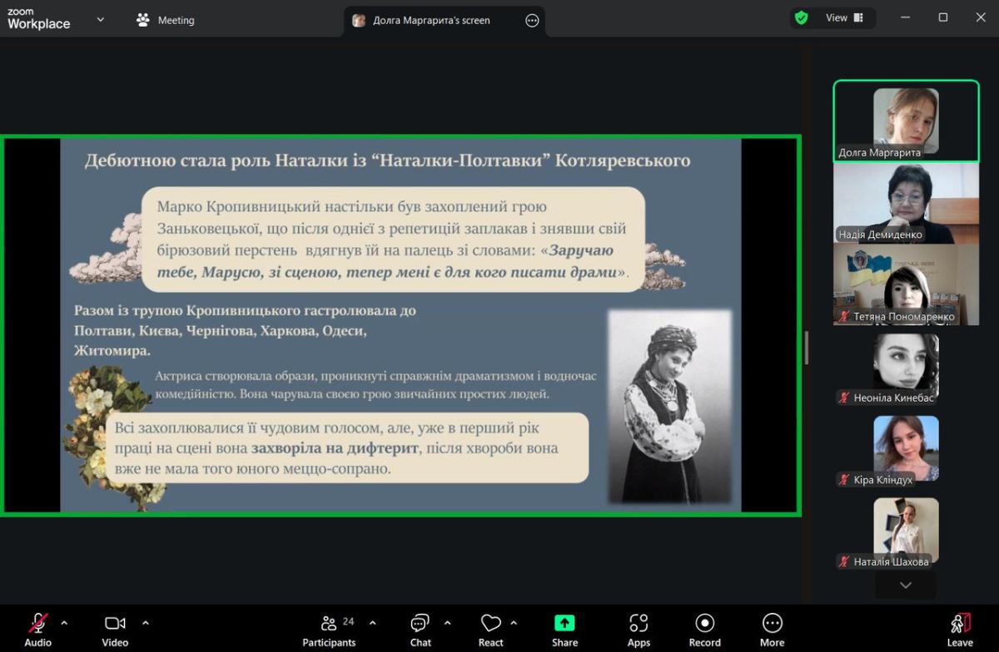Click the green Share screen button
The width and height of the screenshot is (999, 652).
point(564,630)
